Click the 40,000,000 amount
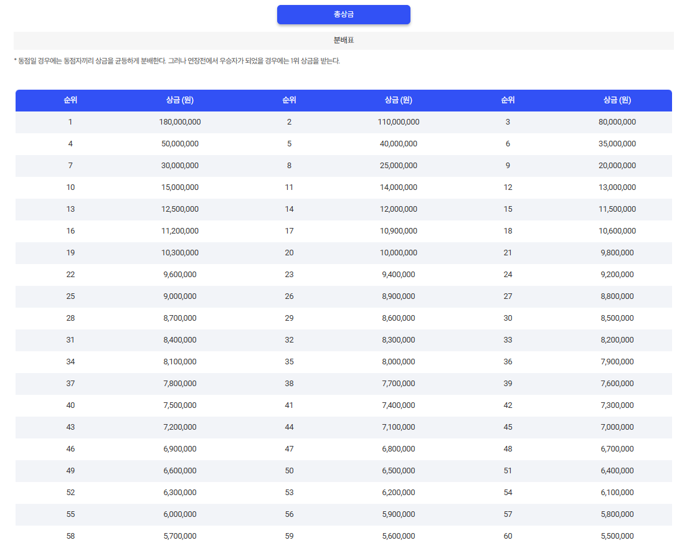 398,144
